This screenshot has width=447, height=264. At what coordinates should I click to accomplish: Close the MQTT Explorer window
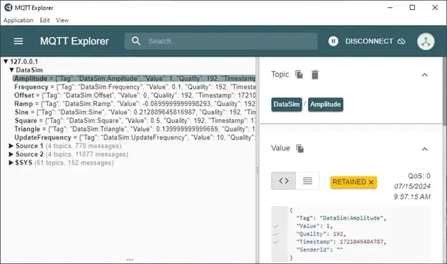tap(435, 7)
